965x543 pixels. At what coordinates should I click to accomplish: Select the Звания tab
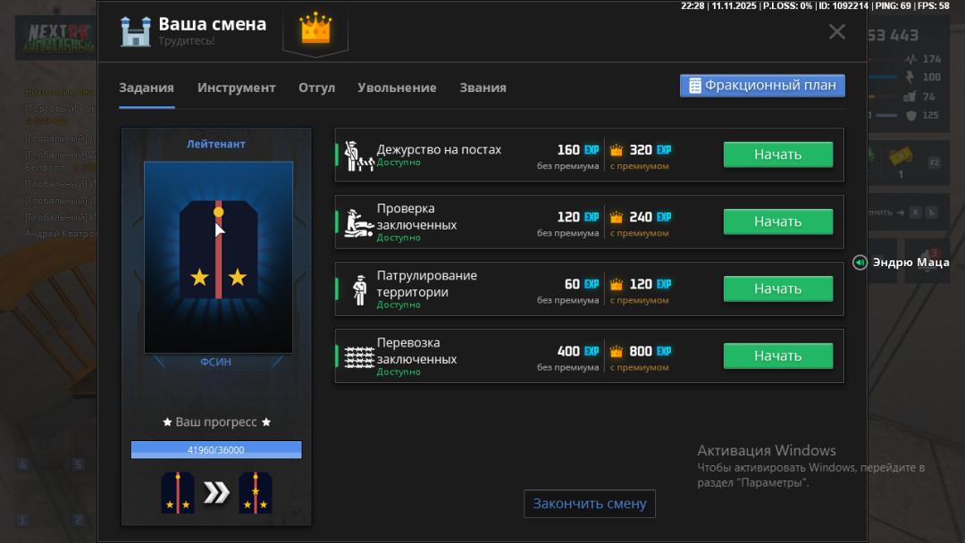[482, 88]
